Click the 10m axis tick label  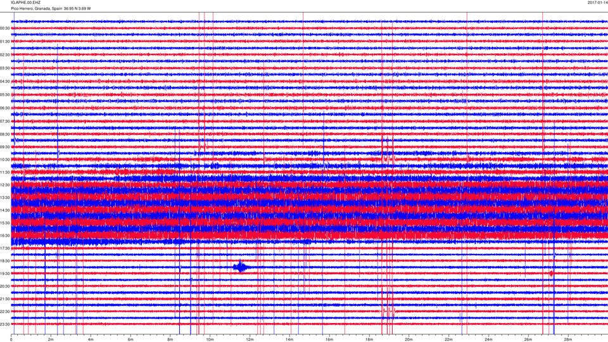coord(210,339)
